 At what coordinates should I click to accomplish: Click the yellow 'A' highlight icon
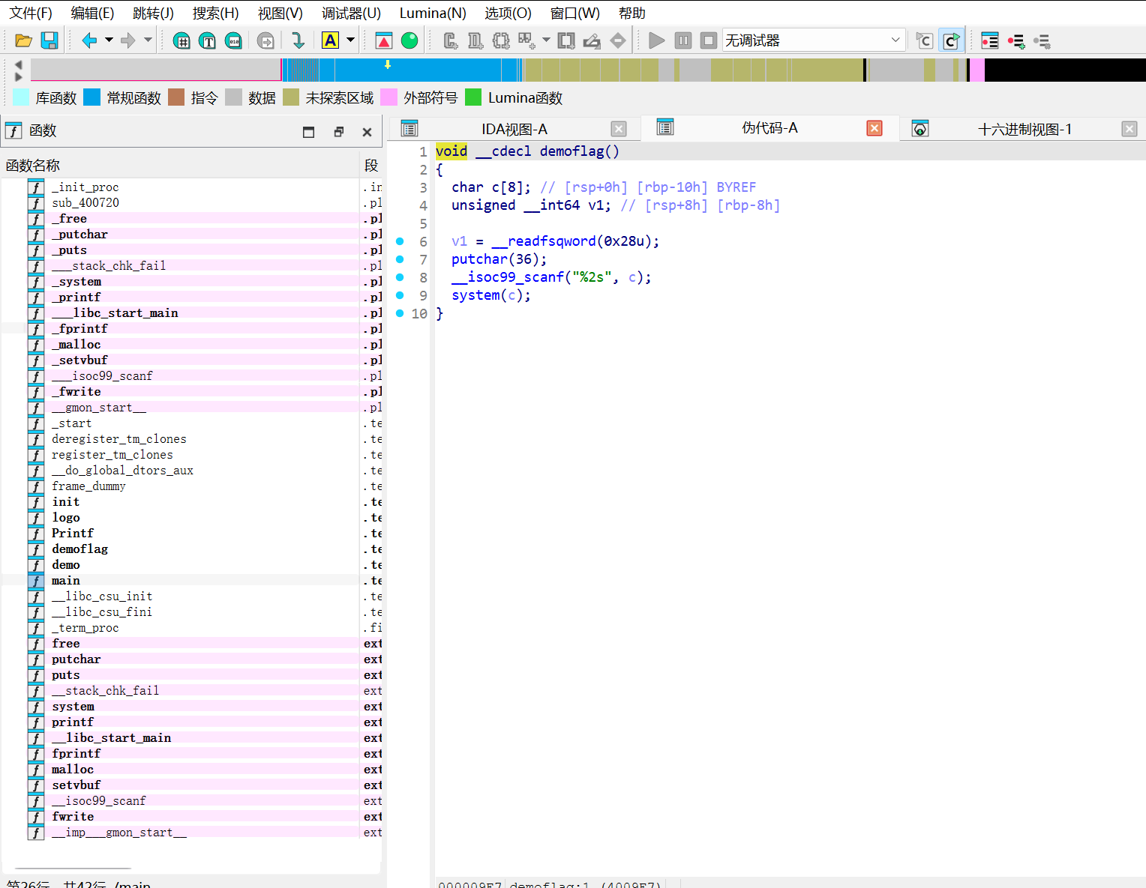330,40
